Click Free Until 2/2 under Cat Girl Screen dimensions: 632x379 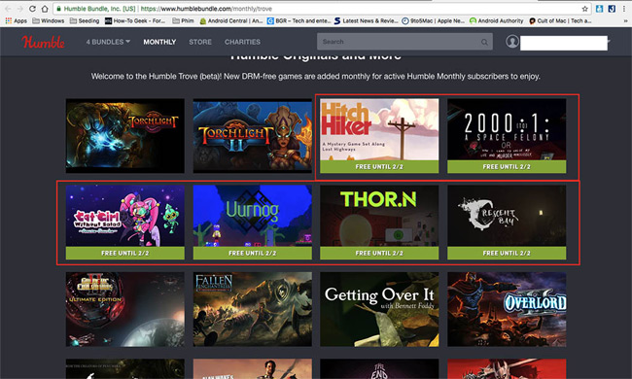tap(125, 253)
